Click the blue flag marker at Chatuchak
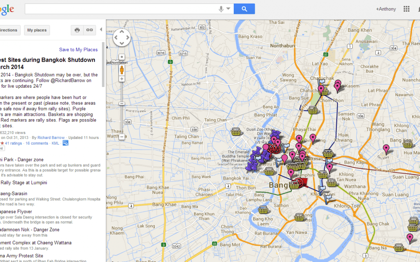Screen dimensions: 420x262 (322, 81)
